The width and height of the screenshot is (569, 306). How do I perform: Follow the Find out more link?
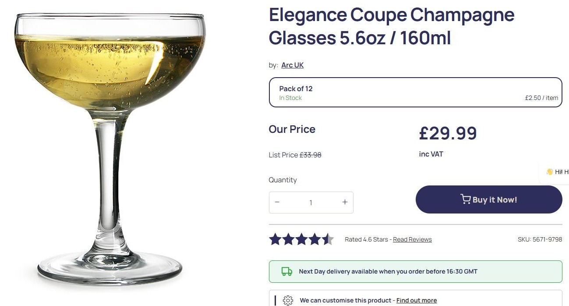coord(417,300)
